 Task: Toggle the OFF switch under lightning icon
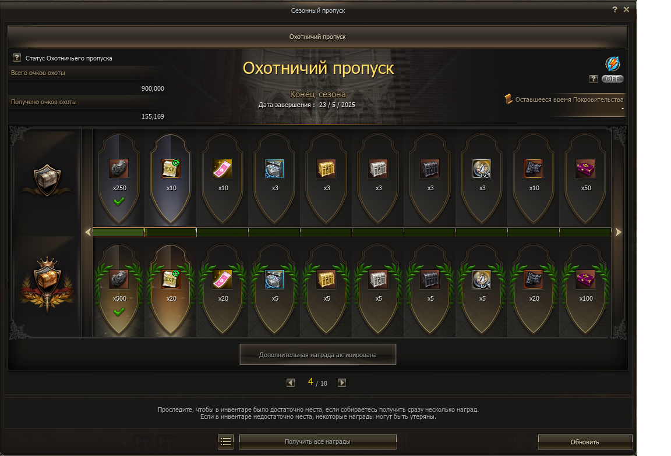coord(612,79)
